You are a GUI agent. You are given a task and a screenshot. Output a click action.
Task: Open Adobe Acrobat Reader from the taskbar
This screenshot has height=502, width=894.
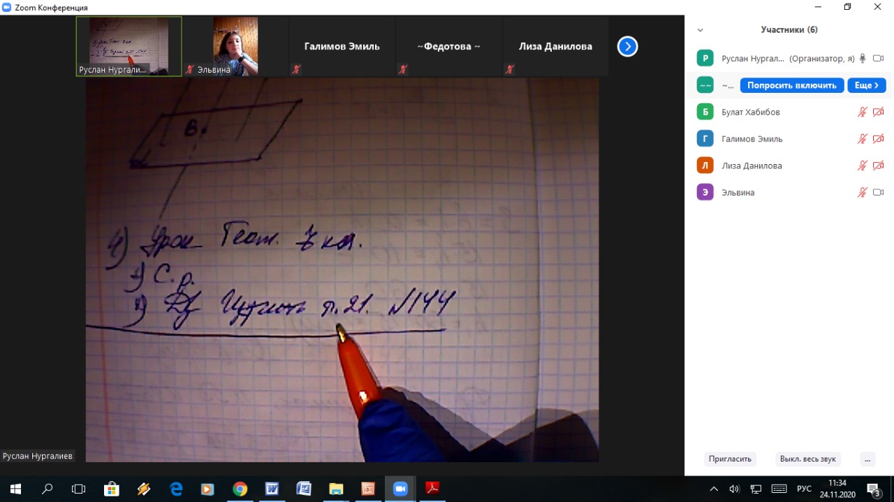coord(432,489)
